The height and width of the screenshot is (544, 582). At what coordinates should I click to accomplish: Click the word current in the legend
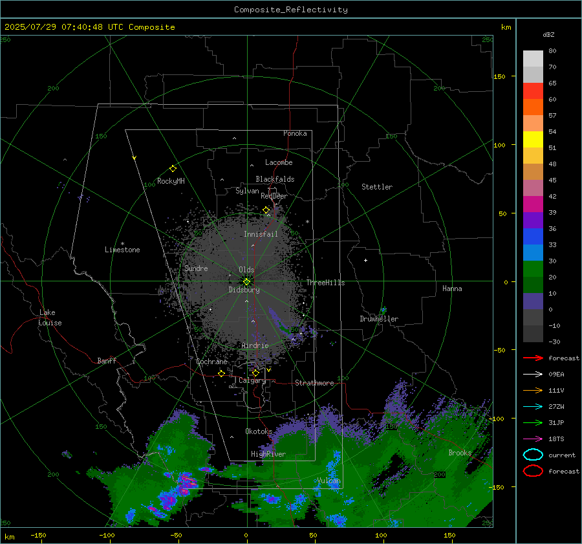coord(562,455)
